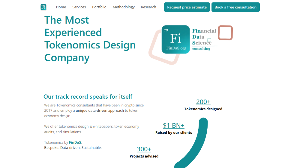Click Request price estimate button
The image size is (300, 168).
[187, 7]
